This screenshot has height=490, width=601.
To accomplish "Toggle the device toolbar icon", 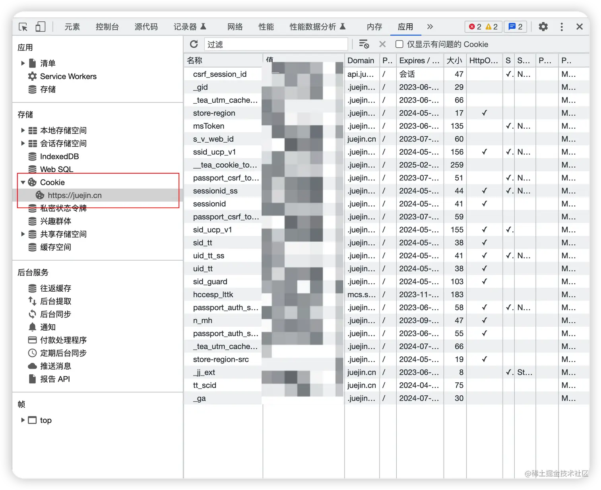I will coord(40,27).
